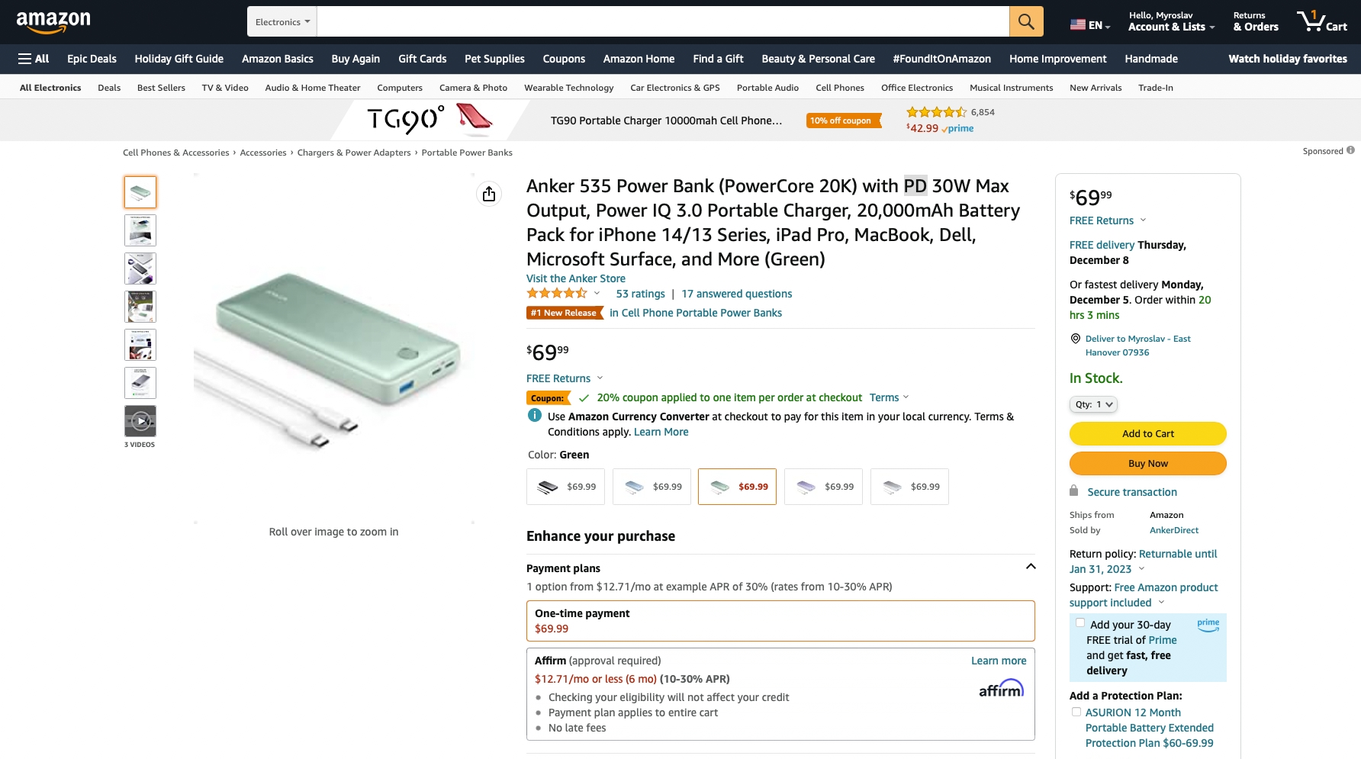The image size is (1361, 759).
Task: Check the ASURION 12 Month Protection Plan
Action: (x=1076, y=712)
